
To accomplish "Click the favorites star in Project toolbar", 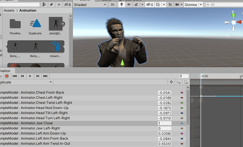I will [x=59, y=5].
